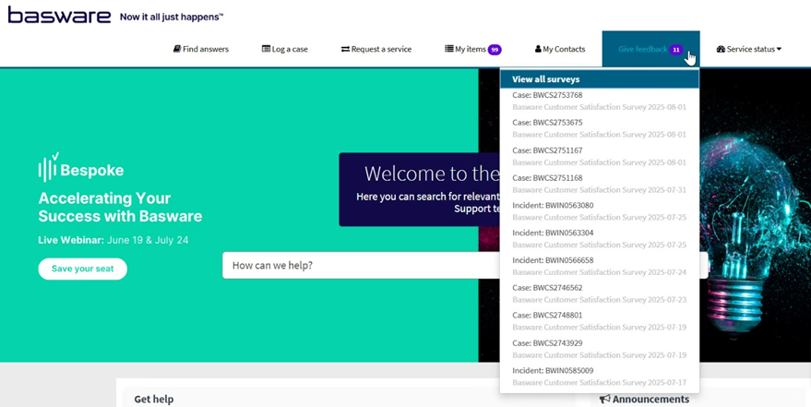Click the person icon beside My Contacts
811x407 pixels.
[538, 49]
